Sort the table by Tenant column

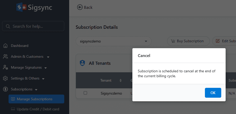click(120, 80)
